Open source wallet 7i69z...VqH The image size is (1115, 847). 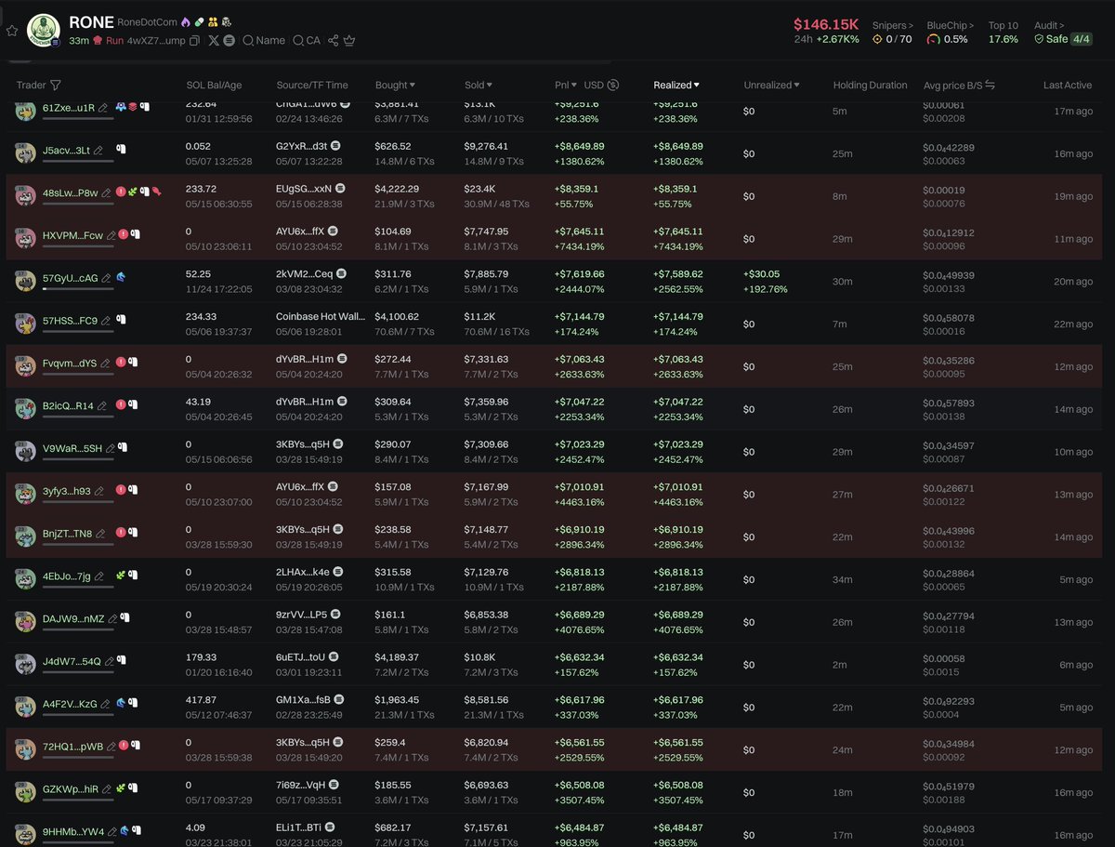(301, 785)
